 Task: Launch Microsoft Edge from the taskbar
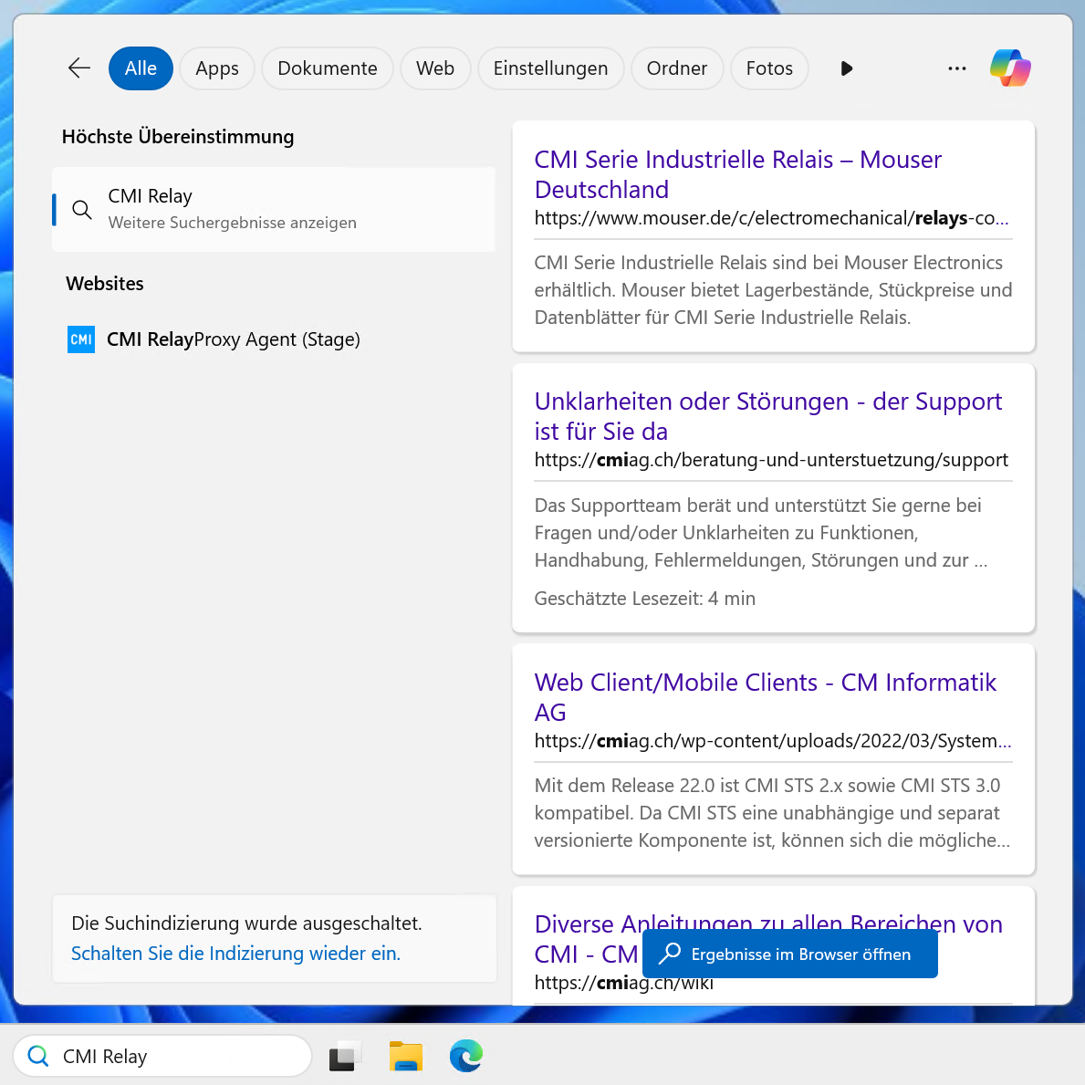[x=465, y=1056]
